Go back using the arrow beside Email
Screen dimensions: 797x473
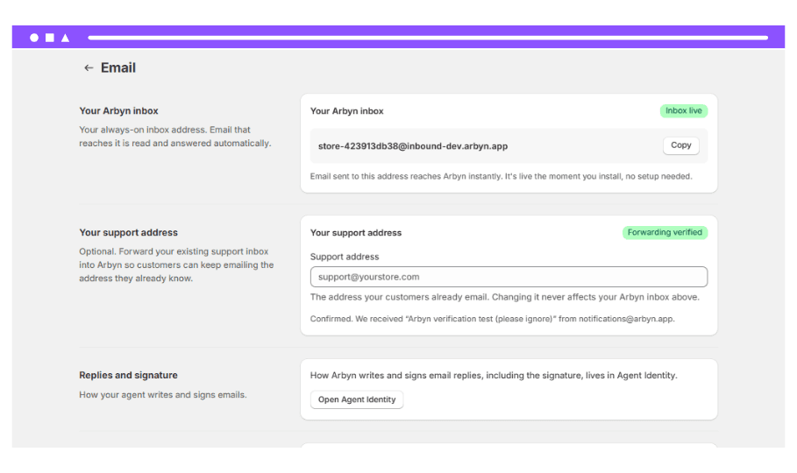coord(89,67)
